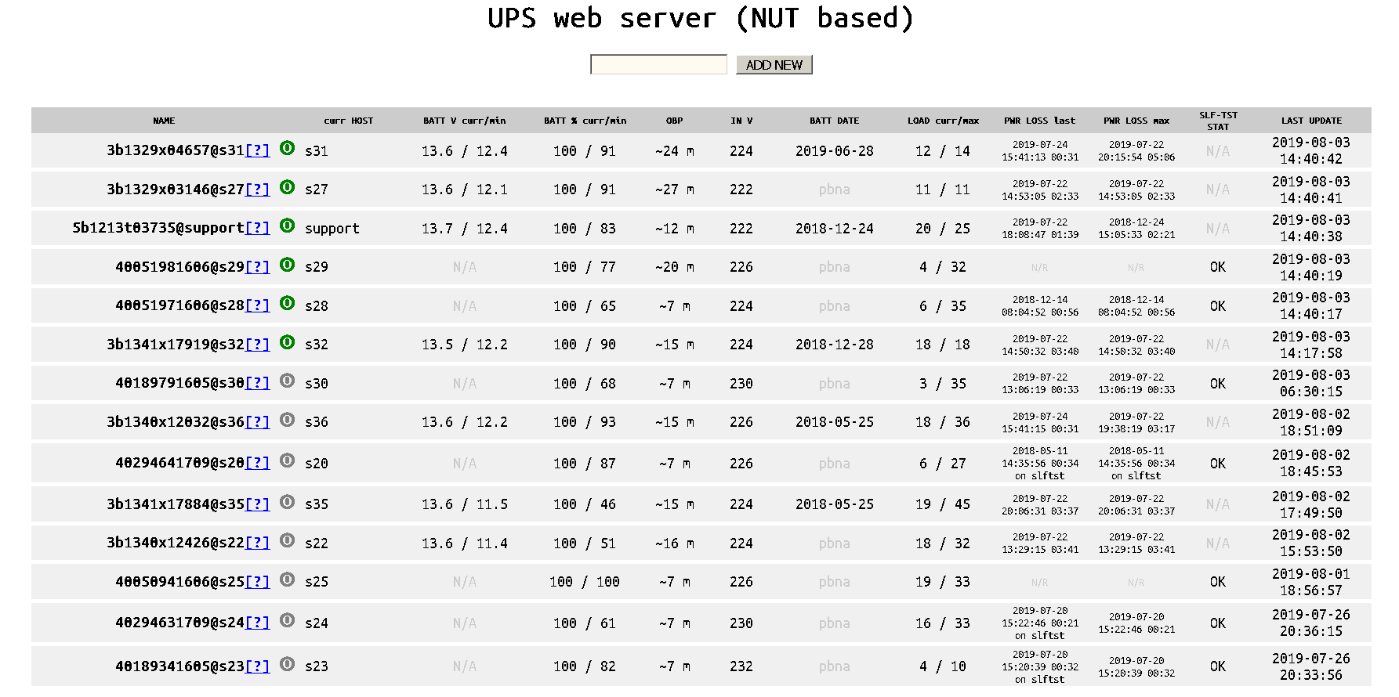Open [?] link next to 40294641709@s20

[x=257, y=463]
